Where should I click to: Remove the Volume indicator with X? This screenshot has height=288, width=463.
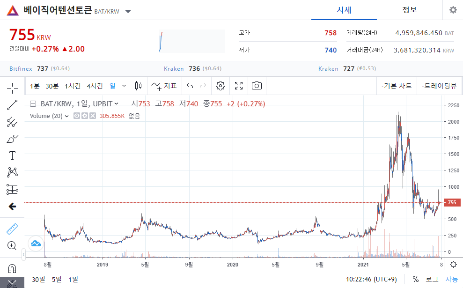93,116
